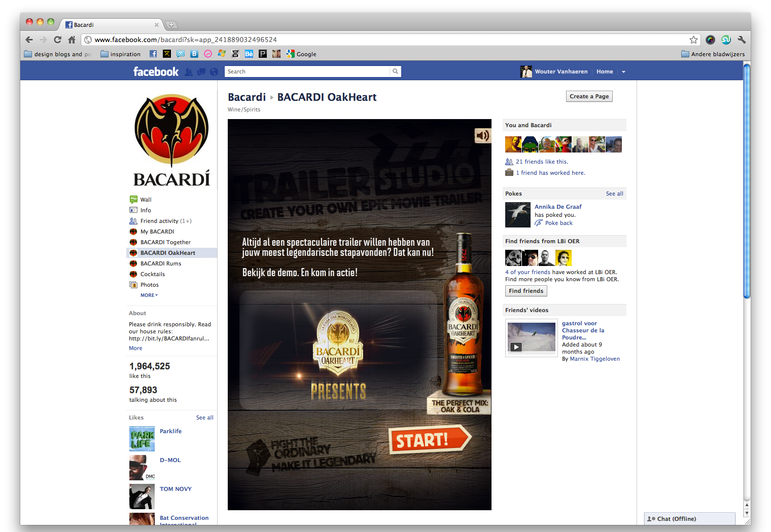
Task: Open gastrol voor Chasseur de la Poudre link
Action: (x=583, y=330)
